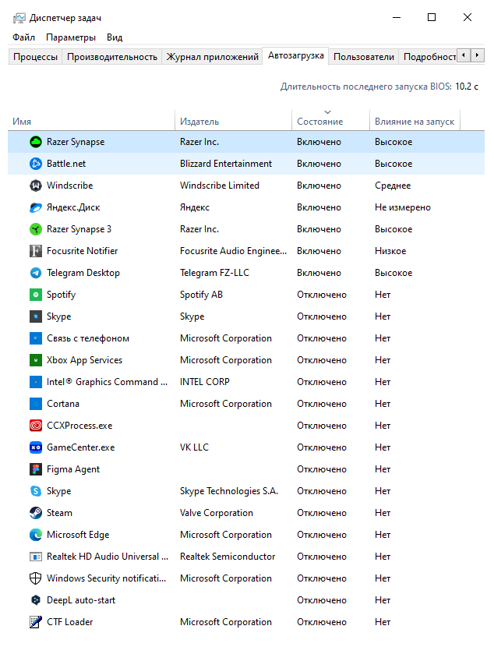
Task: Click the Связь с телефоном icon
Action: click(36, 338)
